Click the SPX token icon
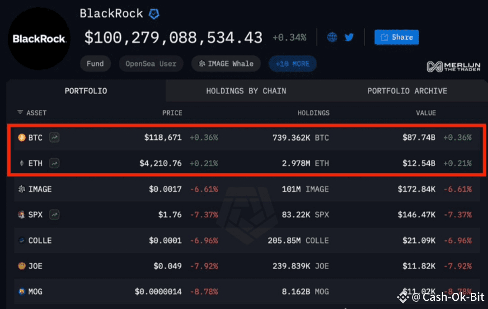Viewport: 488px width, 309px height. (22, 214)
